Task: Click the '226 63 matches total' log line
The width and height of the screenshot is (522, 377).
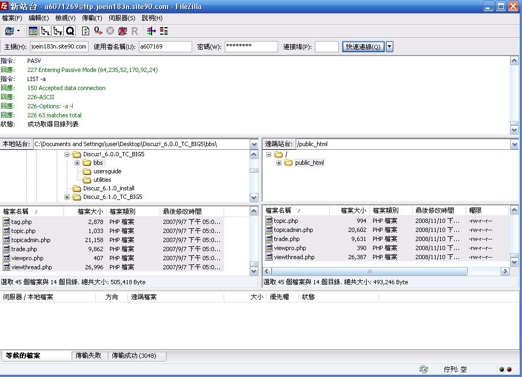Action: 54,115
